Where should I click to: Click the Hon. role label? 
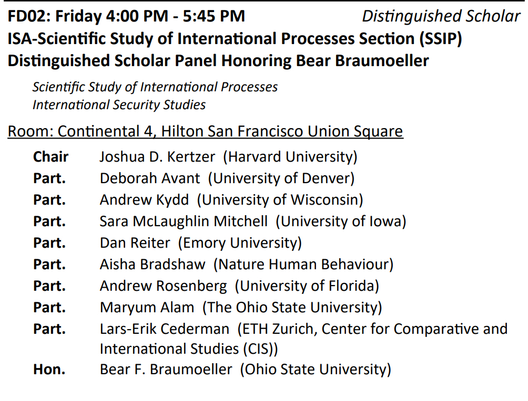click(x=49, y=369)
